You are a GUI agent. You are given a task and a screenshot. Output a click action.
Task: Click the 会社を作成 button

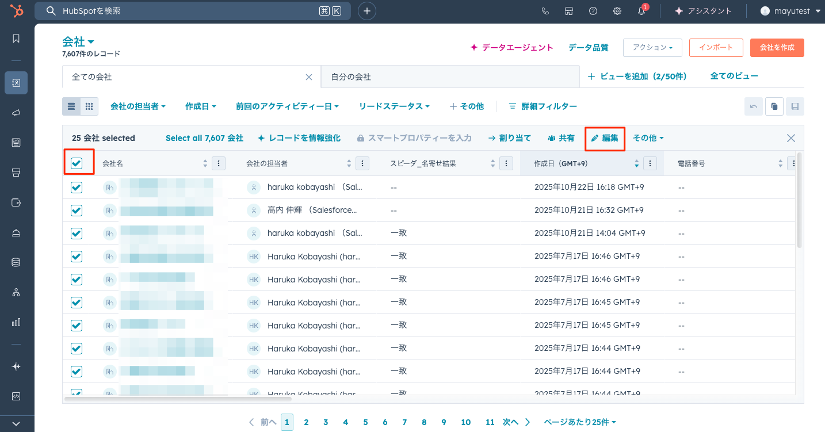point(777,48)
